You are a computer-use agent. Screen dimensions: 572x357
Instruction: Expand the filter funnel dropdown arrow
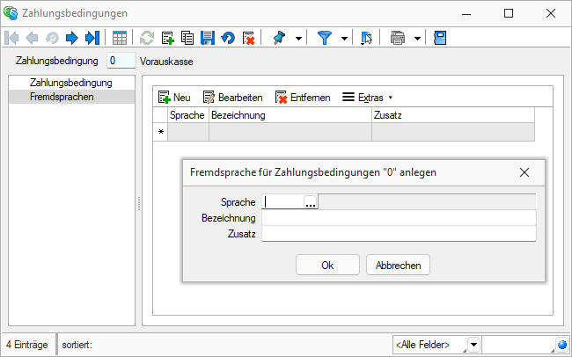click(344, 39)
